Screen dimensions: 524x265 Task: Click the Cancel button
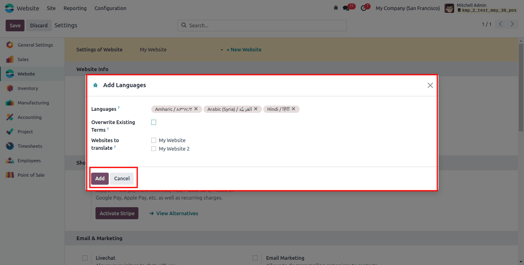point(122,179)
